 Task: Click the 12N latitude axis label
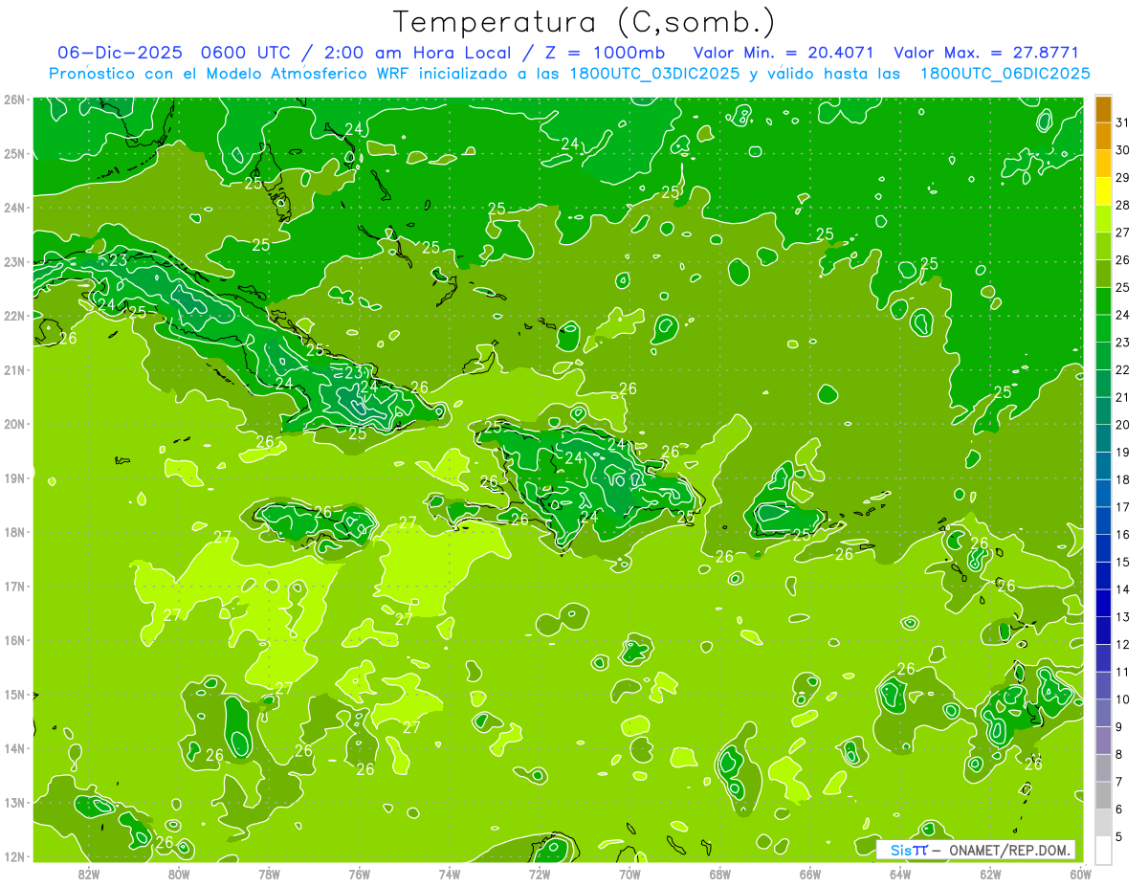[13, 856]
